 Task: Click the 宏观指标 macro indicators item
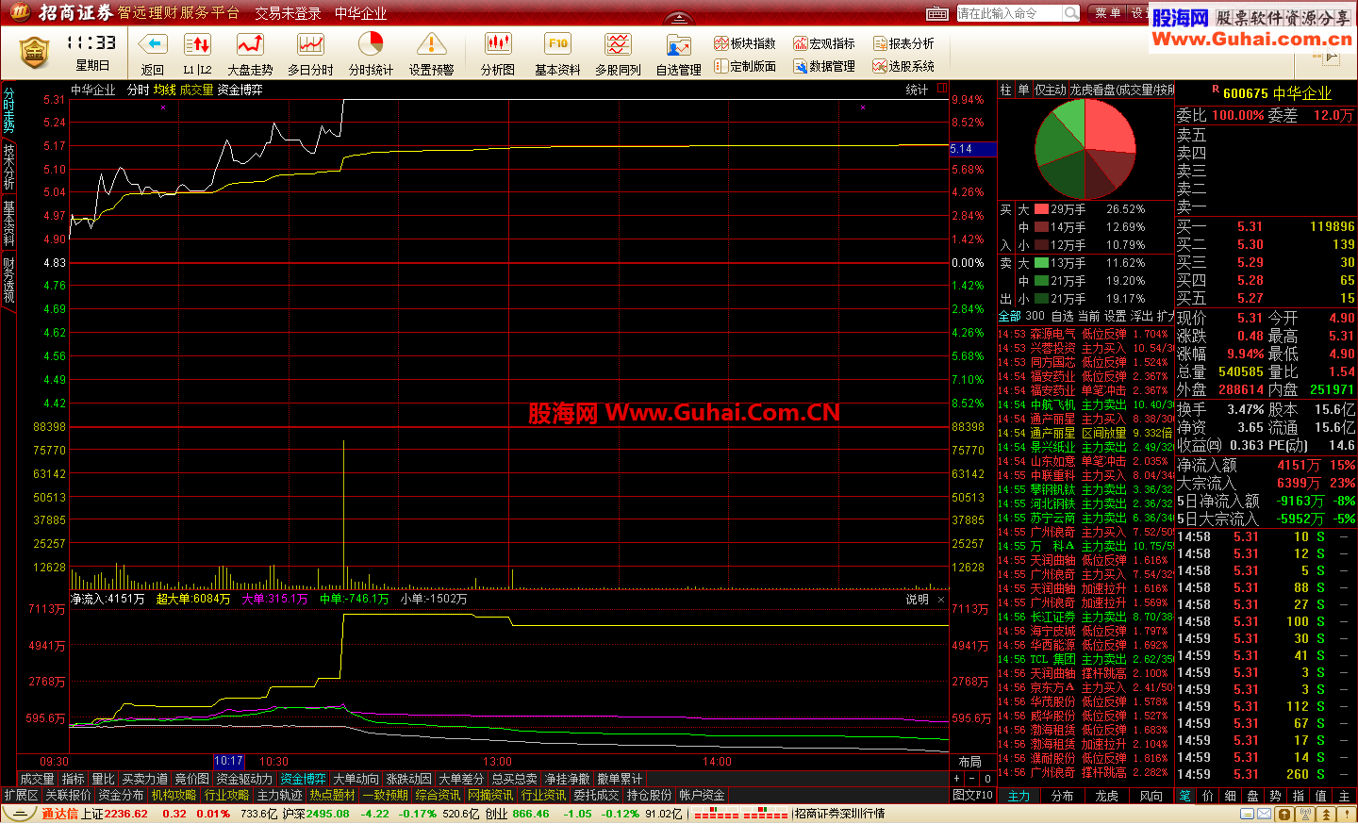(824, 43)
